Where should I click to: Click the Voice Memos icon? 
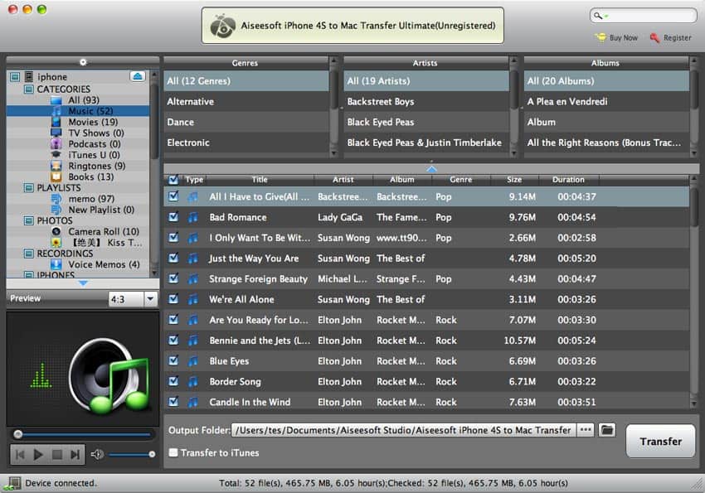(x=56, y=264)
